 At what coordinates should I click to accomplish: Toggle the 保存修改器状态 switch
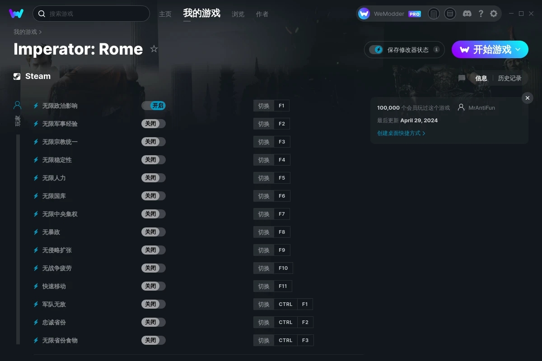click(376, 50)
